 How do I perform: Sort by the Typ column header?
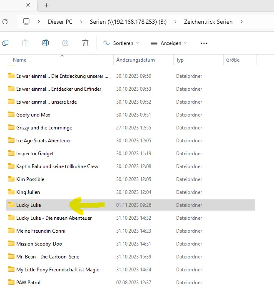[180, 60]
